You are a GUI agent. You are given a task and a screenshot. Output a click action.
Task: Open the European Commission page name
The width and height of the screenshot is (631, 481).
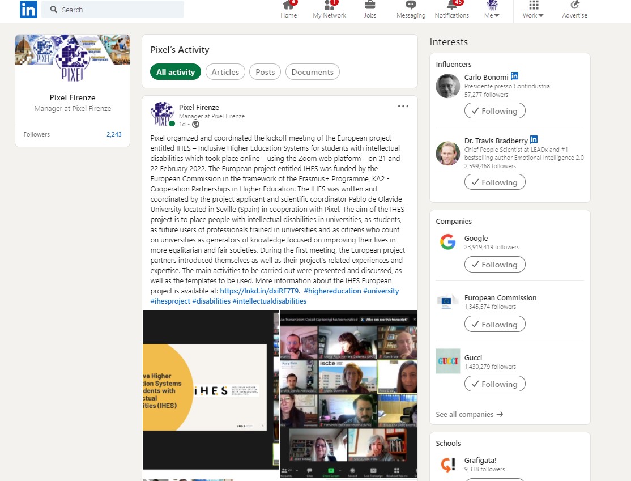pos(500,298)
